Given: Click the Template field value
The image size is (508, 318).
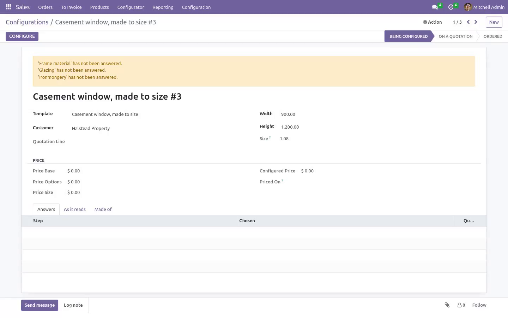Looking at the screenshot, I should [105, 114].
